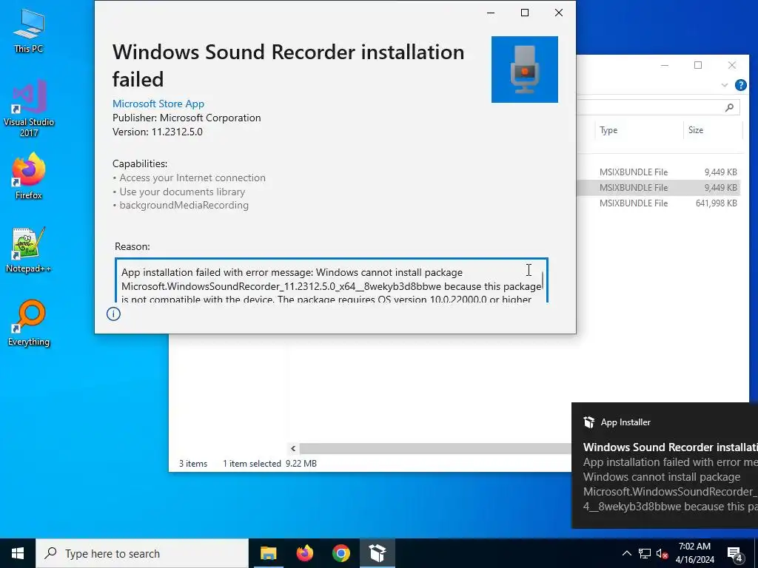
Task: Click 'Use your documents library' capability
Action: (182, 192)
